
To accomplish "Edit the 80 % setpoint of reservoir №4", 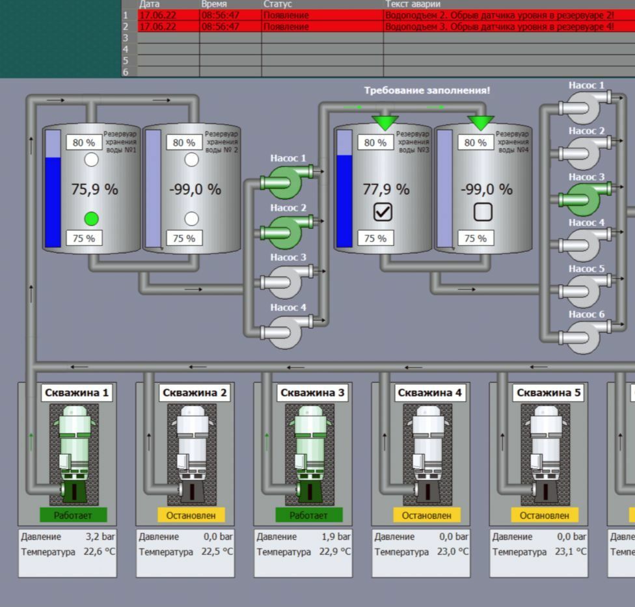I will point(476,142).
